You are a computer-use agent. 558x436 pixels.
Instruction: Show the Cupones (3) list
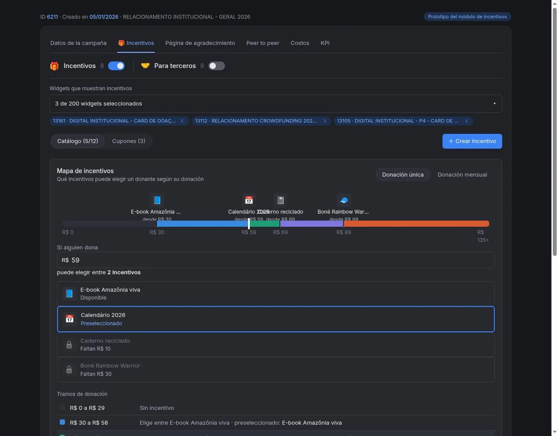coord(129,141)
